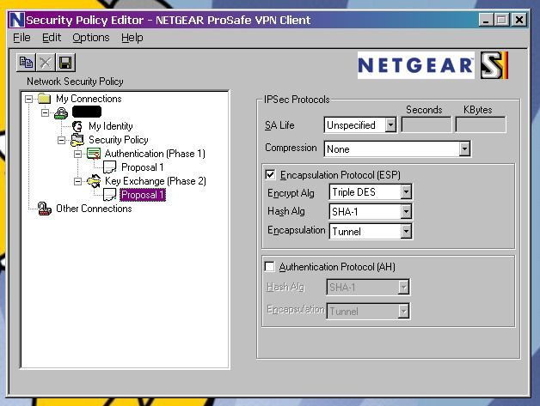Uncheck Encapsulation Protocol (ESP) checkbox

pos(270,174)
